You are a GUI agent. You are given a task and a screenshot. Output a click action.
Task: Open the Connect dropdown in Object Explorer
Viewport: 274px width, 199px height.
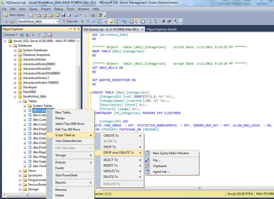click(10, 35)
